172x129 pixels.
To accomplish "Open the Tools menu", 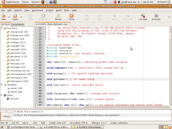I will pyautogui.click(x=66, y=10).
